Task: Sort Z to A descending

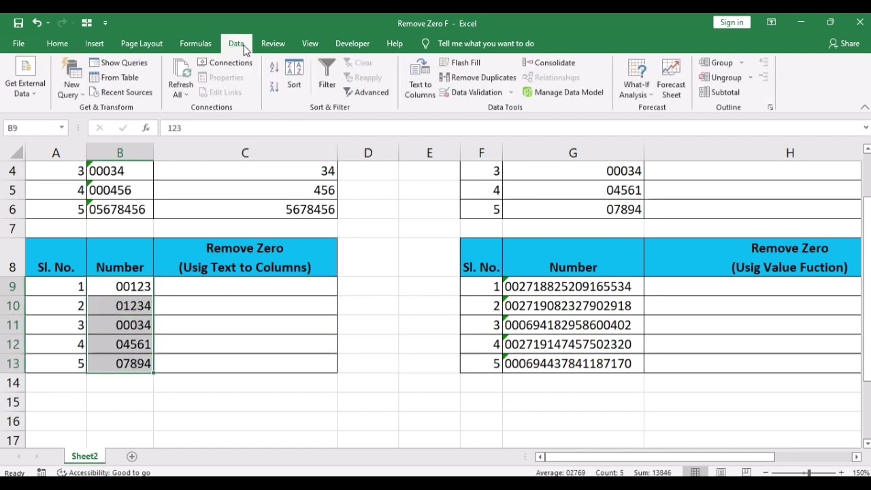Action: (x=274, y=86)
